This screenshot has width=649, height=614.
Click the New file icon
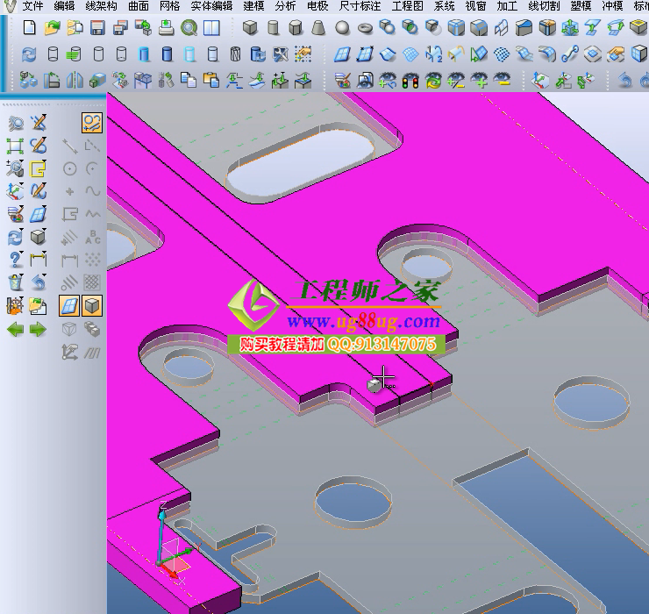coord(29,28)
